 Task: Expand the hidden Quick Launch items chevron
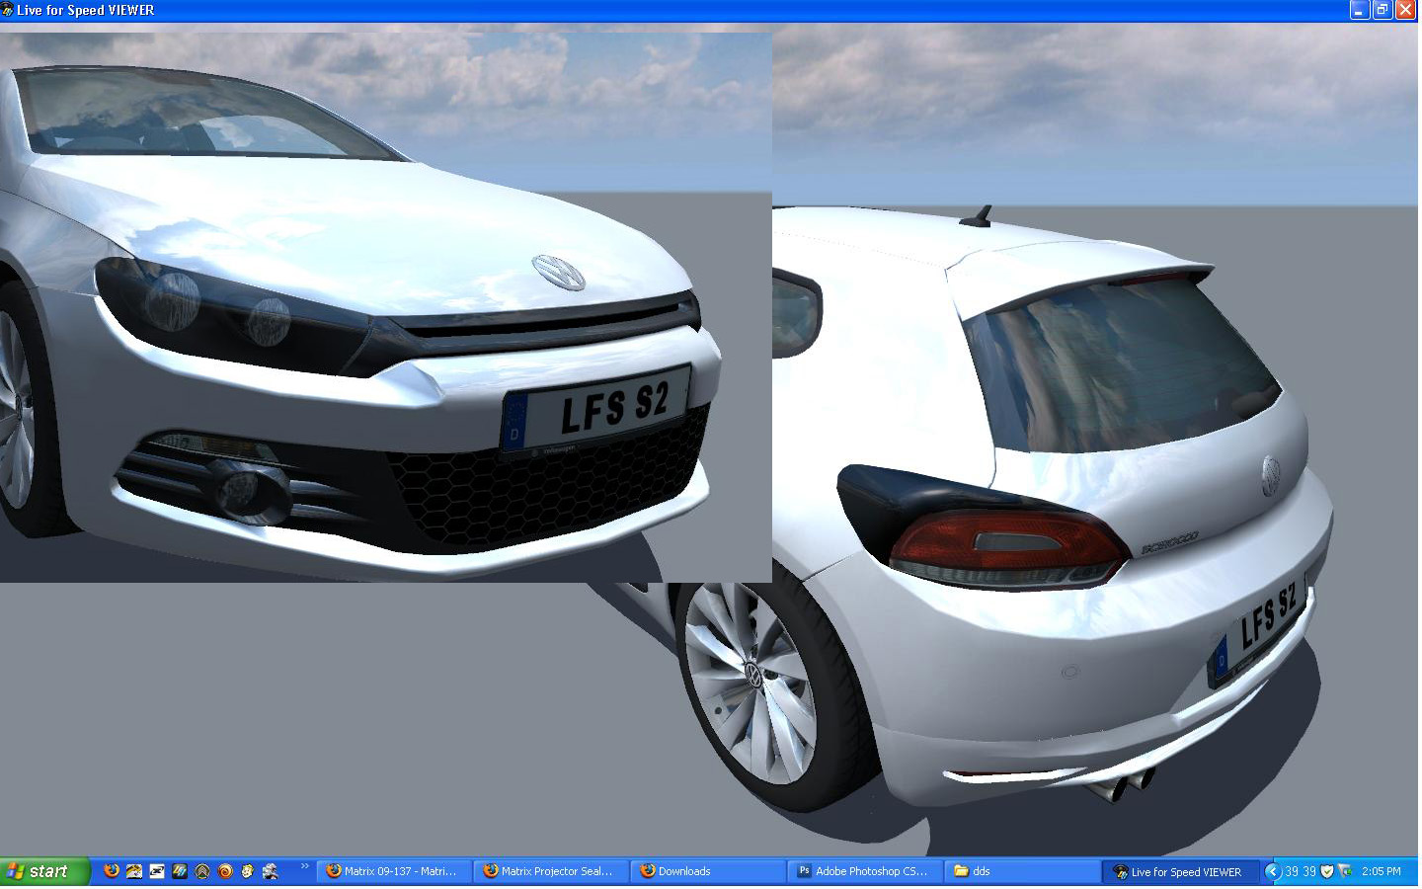point(305,867)
